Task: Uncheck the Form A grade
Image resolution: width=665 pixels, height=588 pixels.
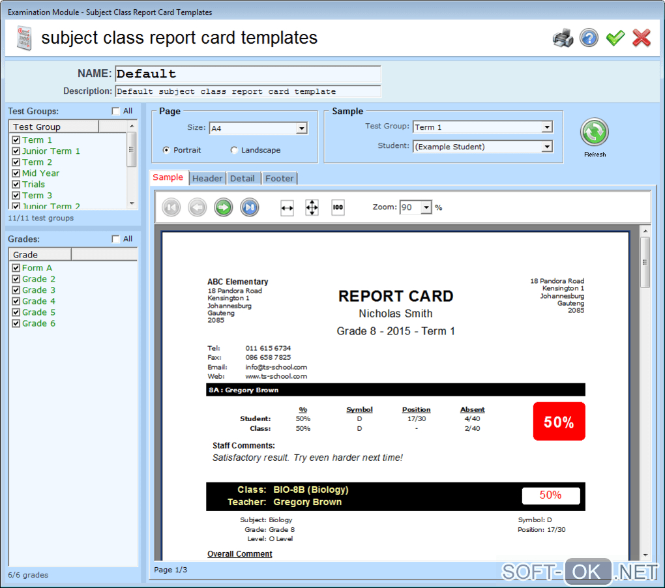Action: tap(16, 268)
